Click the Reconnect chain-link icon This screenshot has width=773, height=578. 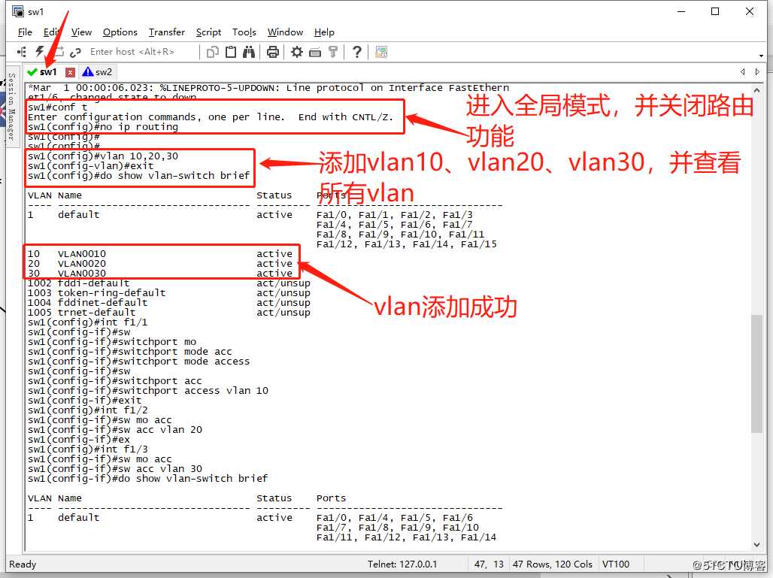point(75,52)
